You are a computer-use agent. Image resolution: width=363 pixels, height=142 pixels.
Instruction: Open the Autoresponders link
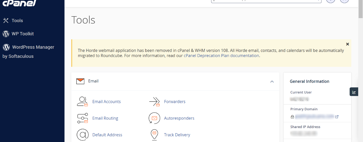coord(179,118)
